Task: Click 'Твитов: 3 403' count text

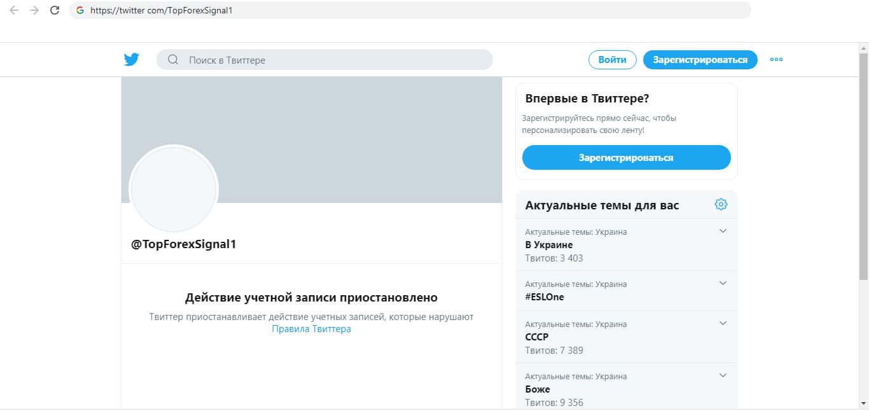Action: pos(554,258)
